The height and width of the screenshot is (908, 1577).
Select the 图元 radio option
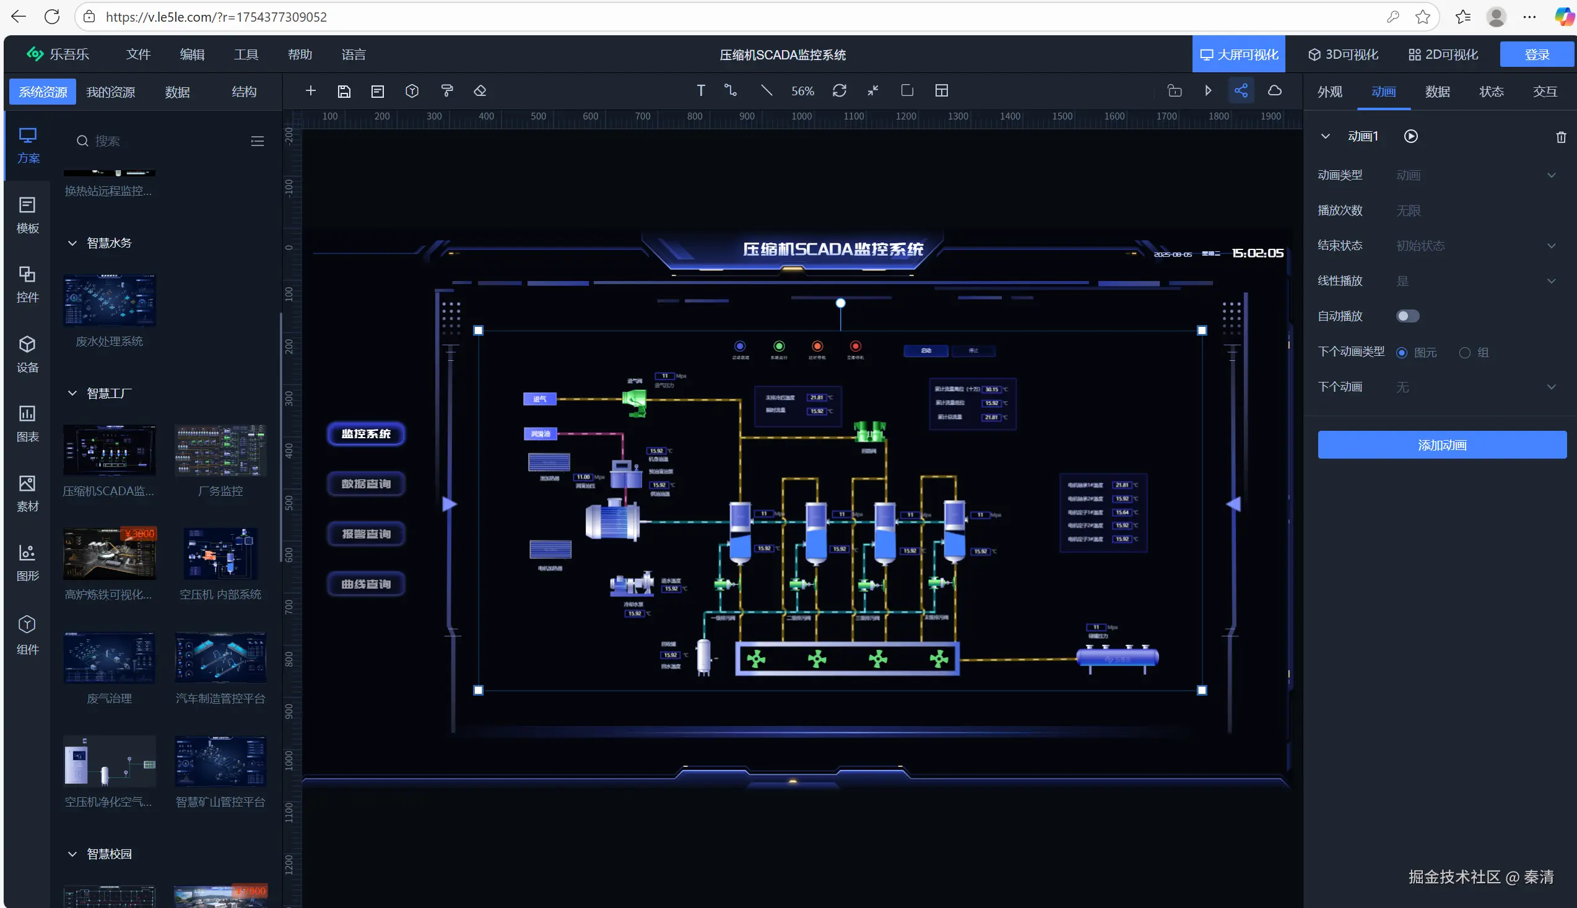[x=1402, y=353]
